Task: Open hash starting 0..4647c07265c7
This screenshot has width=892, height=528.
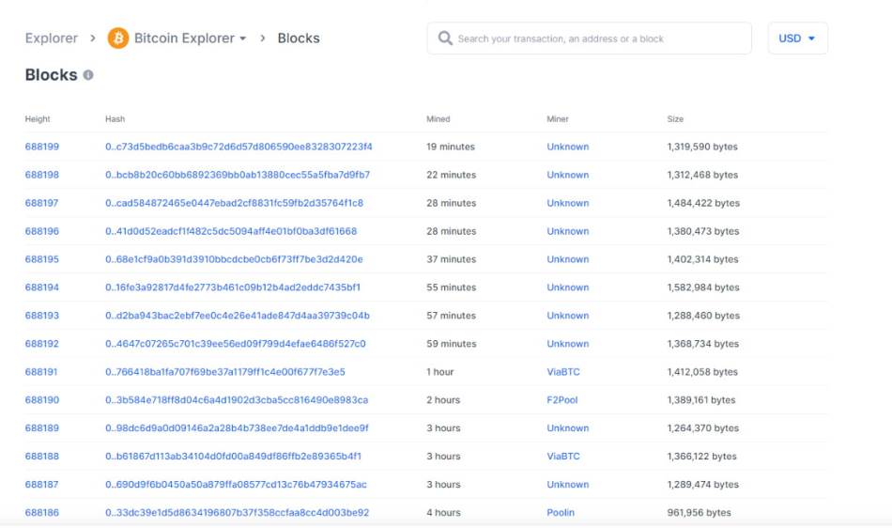Action: tap(236, 344)
